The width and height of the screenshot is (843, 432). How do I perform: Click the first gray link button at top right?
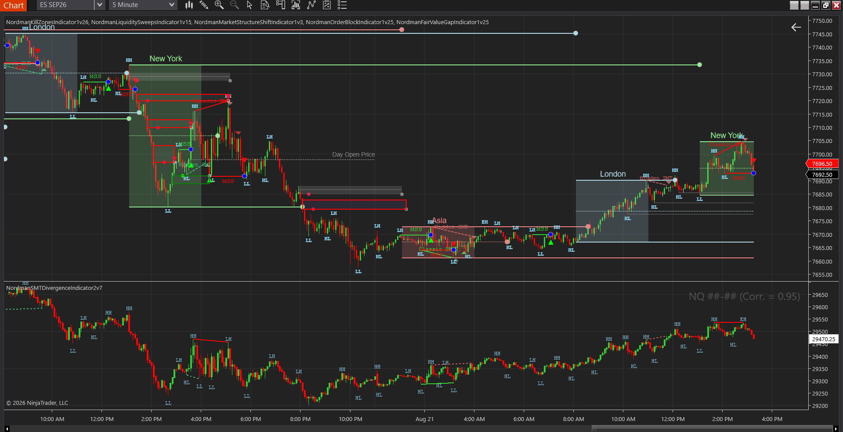(x=794, y=5)
